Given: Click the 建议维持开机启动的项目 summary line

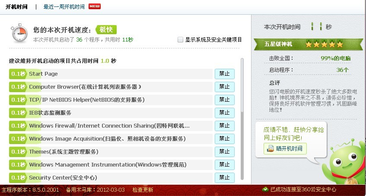Looking at the screenshot, I should [63, 61].
